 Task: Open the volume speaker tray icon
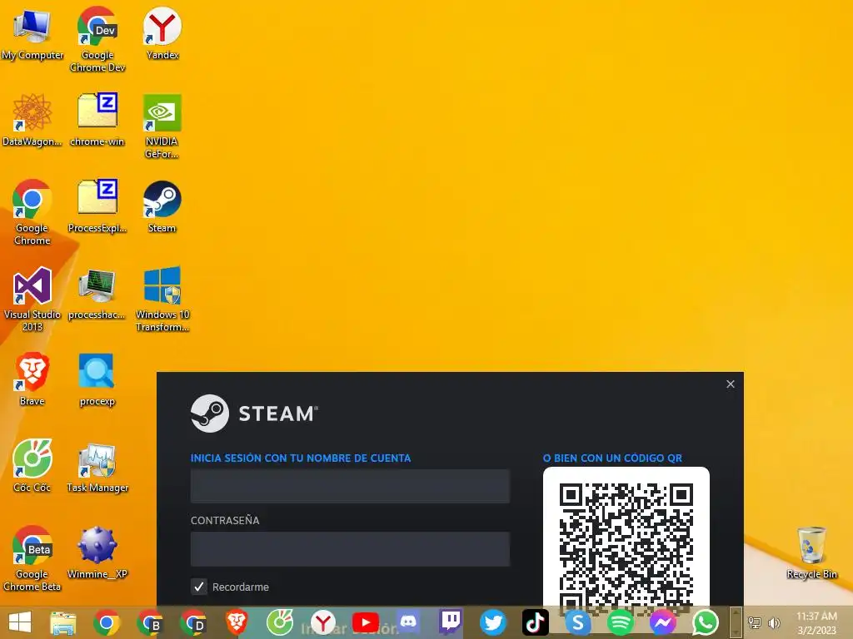click(x=774, y=622)
